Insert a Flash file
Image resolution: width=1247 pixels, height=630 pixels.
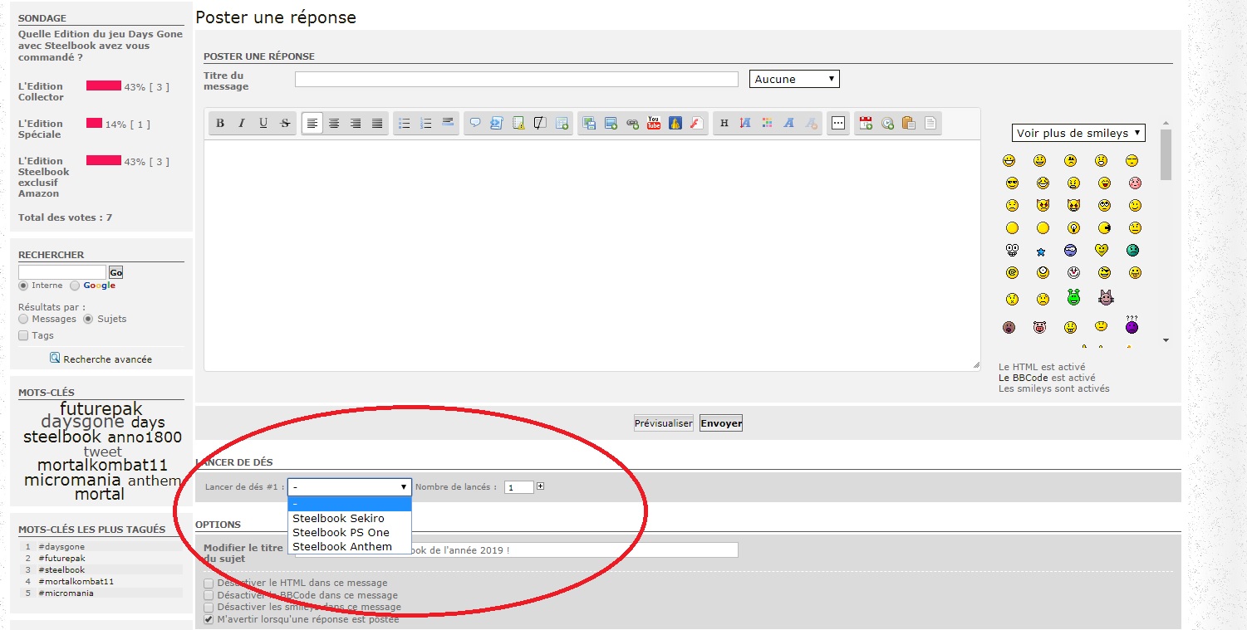tap(697, 123)
